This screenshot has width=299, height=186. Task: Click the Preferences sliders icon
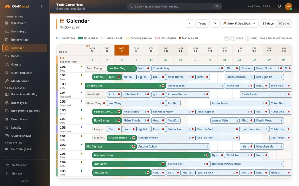coord(7,165)
